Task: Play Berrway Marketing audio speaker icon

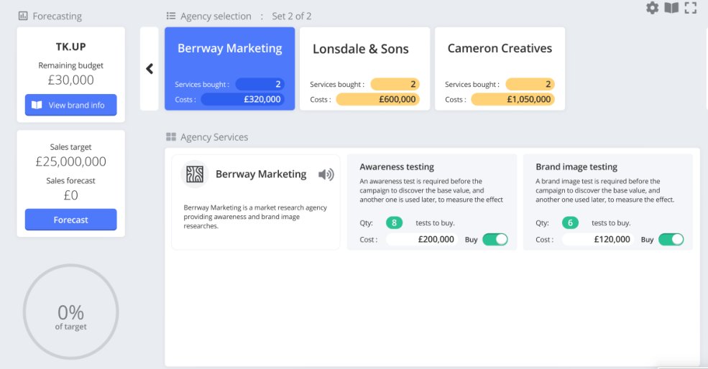Action: coord(326,174)
